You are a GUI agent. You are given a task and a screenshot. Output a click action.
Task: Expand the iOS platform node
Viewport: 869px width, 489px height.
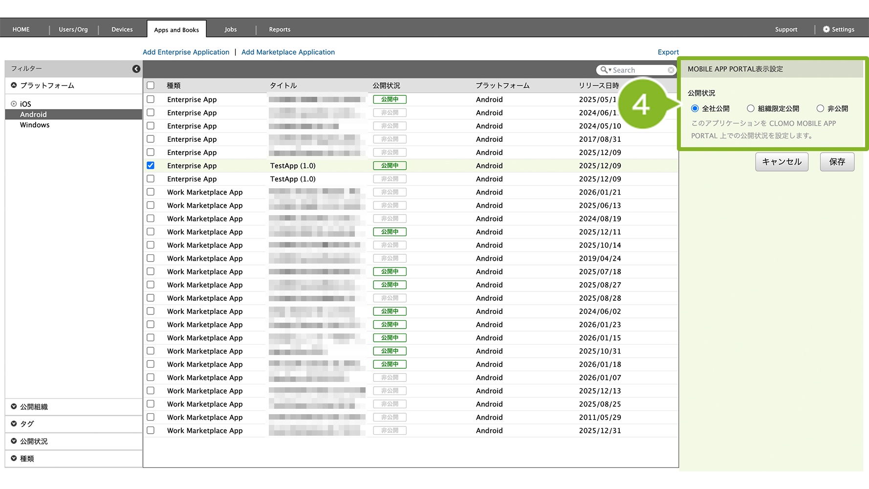(14, 104)
